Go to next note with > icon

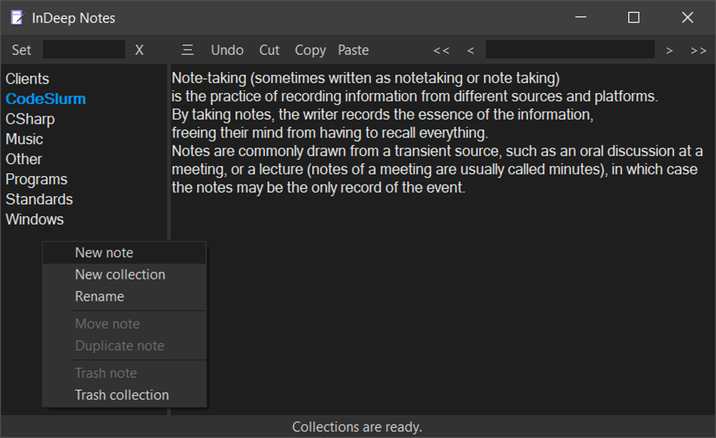coord(669,50)
